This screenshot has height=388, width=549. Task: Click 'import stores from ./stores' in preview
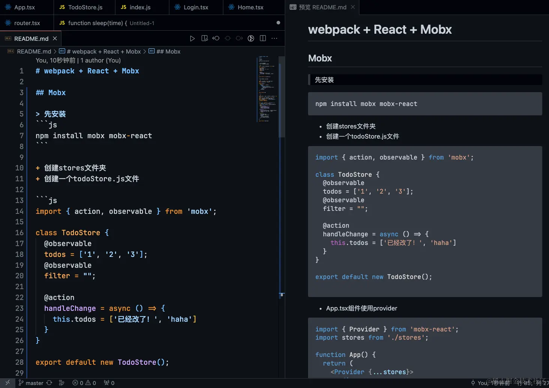pos(371,337)
